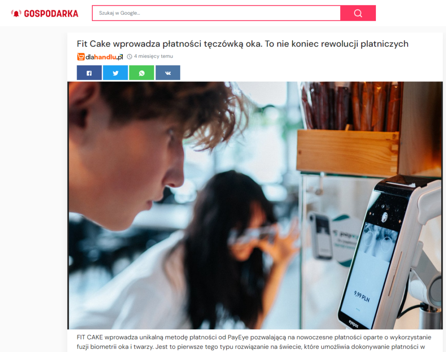The image size is (446, 352).
Task: Open the dlahandlu.pl source link
Action: pos(100,57)
